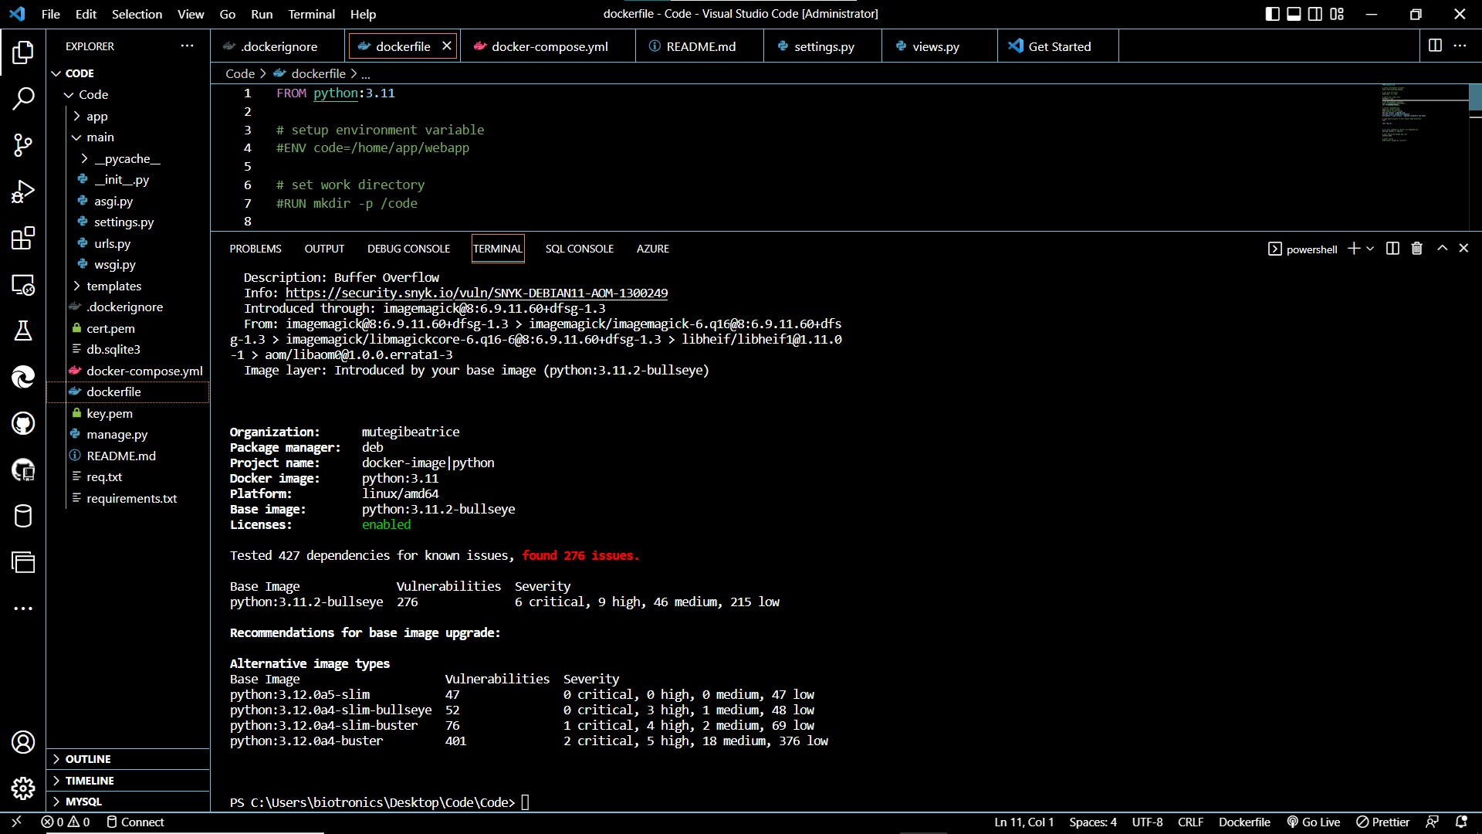Open the Terminal menu
This screenshot has height=834, width=1482.
click(311, 14)
